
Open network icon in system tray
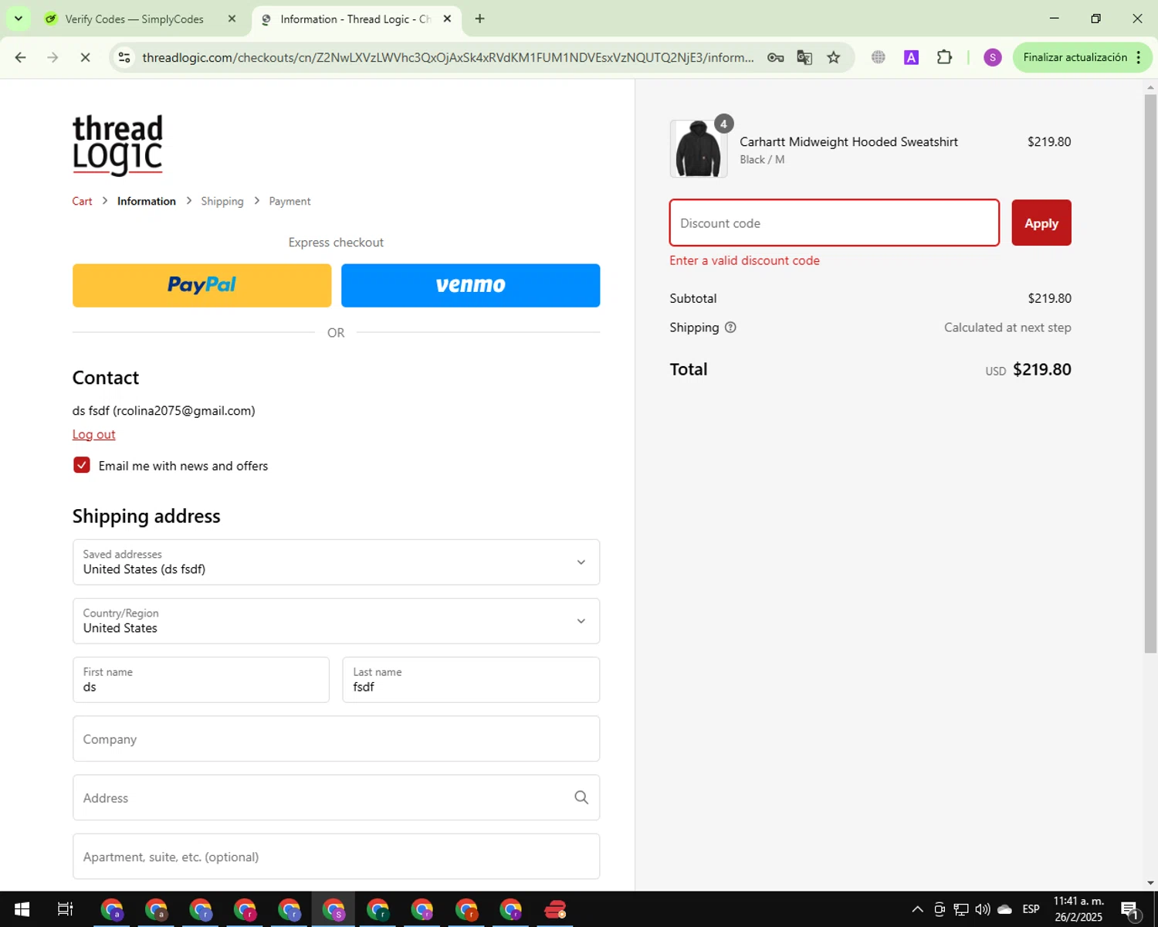[961, 909]
